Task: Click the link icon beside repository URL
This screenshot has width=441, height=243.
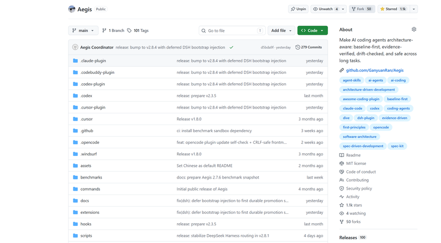Action: coord(341,71)
